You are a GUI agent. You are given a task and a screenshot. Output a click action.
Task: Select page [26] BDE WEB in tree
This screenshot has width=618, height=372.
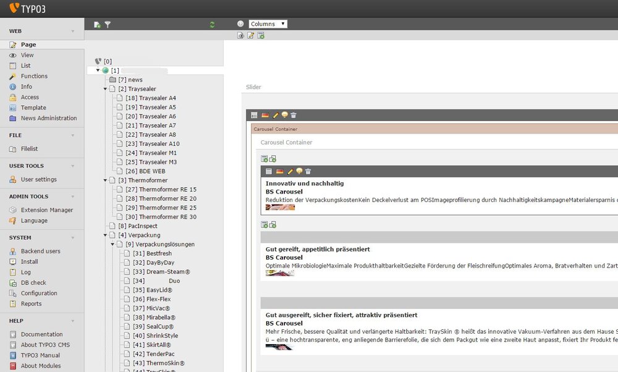pos(145,171)
